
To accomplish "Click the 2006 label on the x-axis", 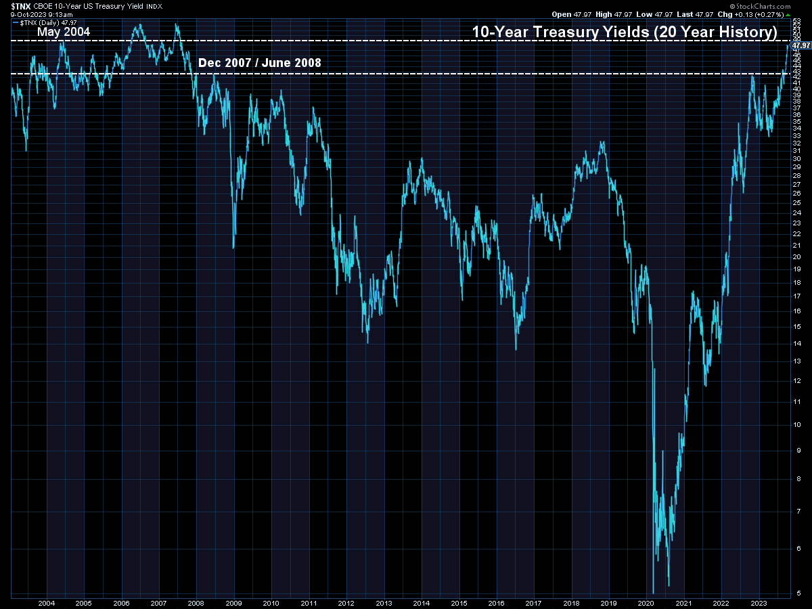I will 121,603.
